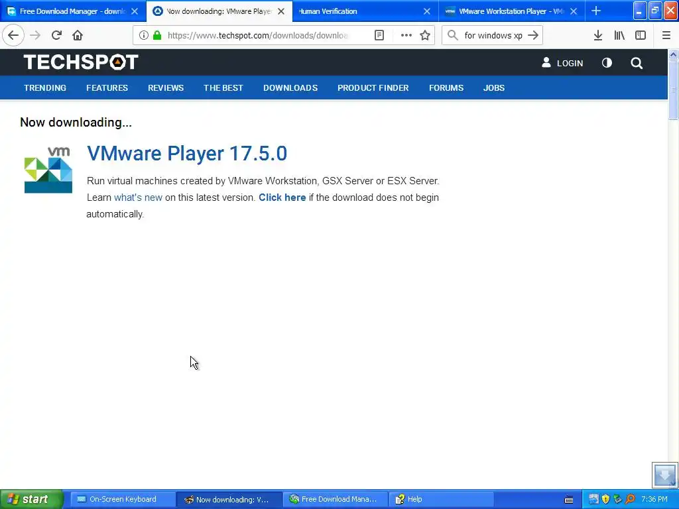This screenshot has height=509, width=679.
Task: Show site information icon in address bar
Action: (x=144, y=35)
